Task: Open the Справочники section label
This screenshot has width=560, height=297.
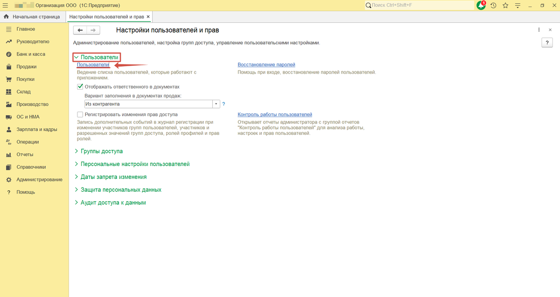Action: [x=31, y=167]
